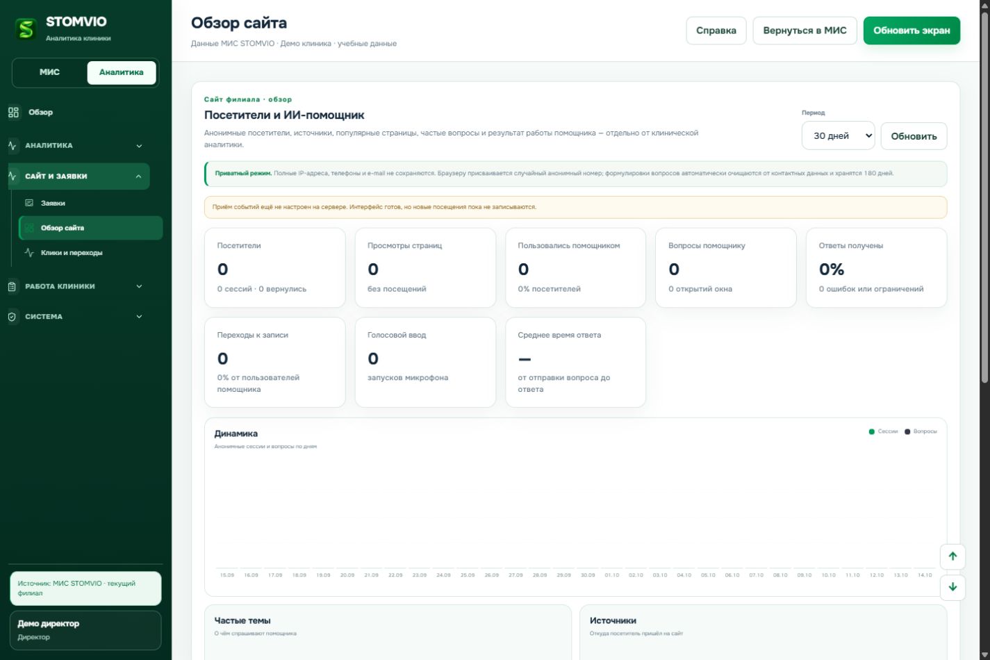This screenshot has height=660, width=990.
Task: Expand the Аналитика sidebar section chevron
Action: click(139, 146)
